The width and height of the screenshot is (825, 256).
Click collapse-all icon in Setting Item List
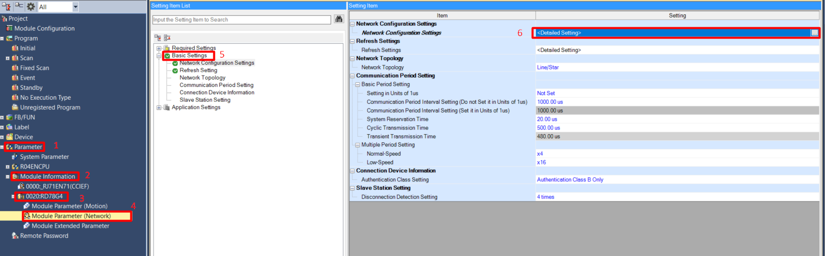[167, 38]
